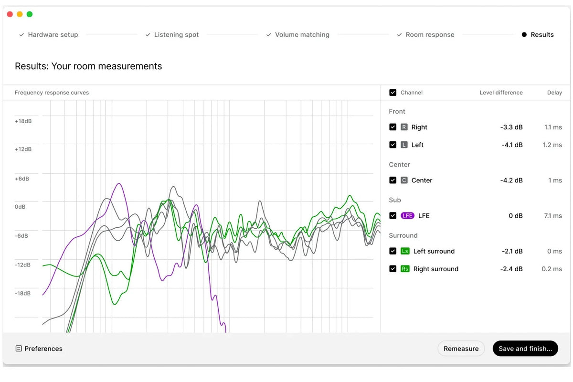This screenshot has width=573, height=382.
Task: Open Preferences
Action: 39,349
